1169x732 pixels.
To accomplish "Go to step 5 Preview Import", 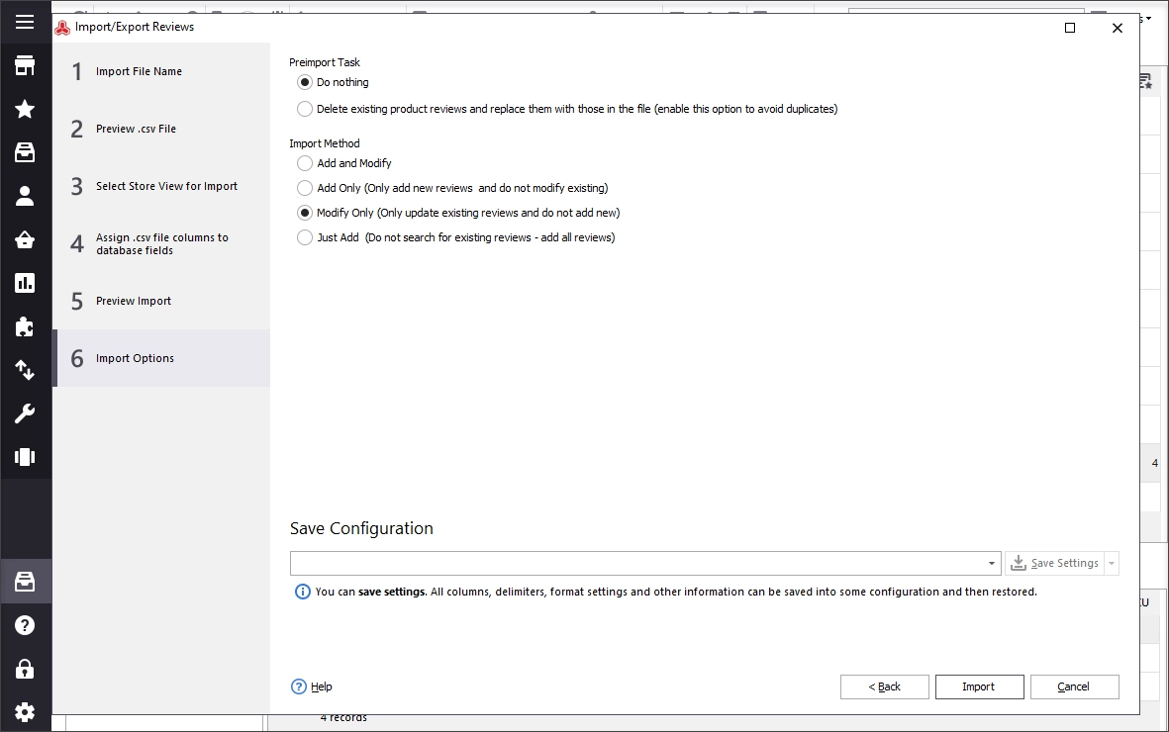I will 161,301.
